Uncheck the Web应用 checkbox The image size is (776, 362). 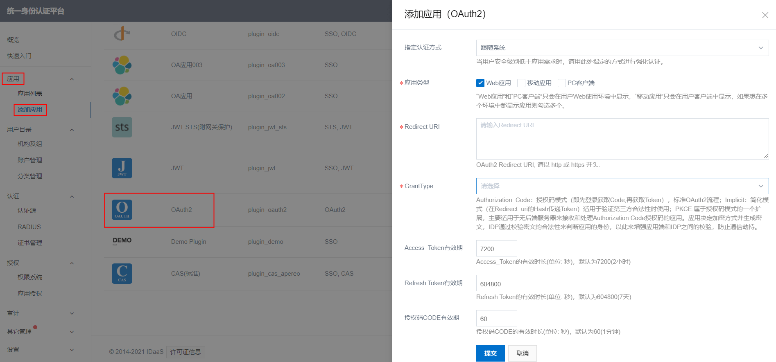click(480, 83)
